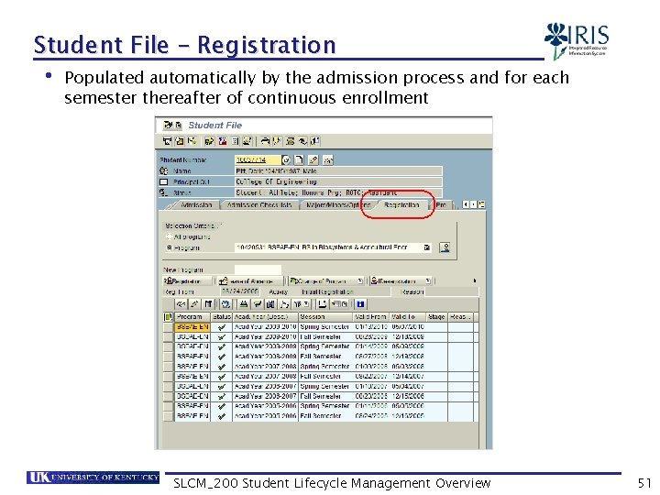Click the Acad. Year (Desc.) column header
Image resolution: width=660 pixels, height=495 pixels.
265,317
